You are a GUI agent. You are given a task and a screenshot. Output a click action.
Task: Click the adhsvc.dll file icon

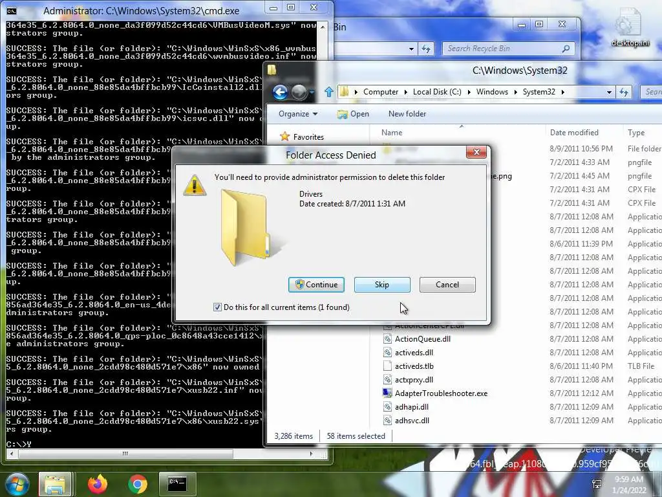[387, 420]
